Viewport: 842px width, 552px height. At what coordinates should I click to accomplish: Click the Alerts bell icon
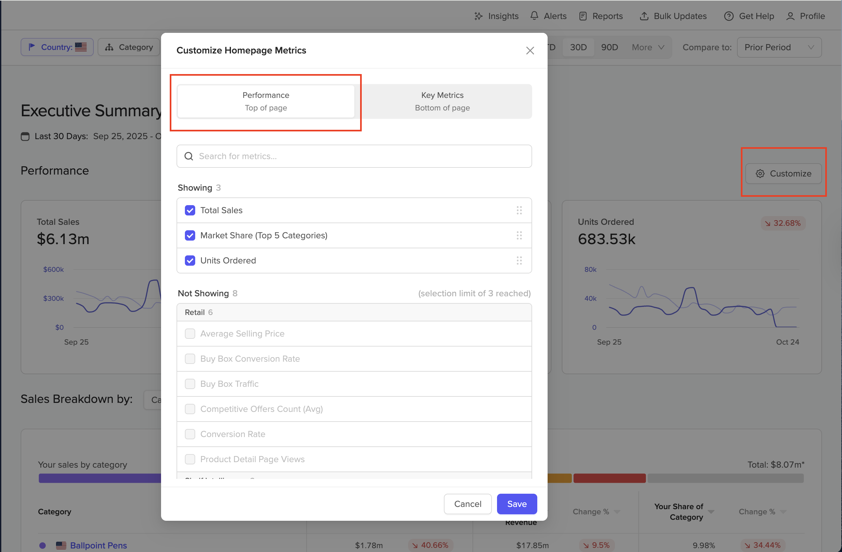click(534, 16)
